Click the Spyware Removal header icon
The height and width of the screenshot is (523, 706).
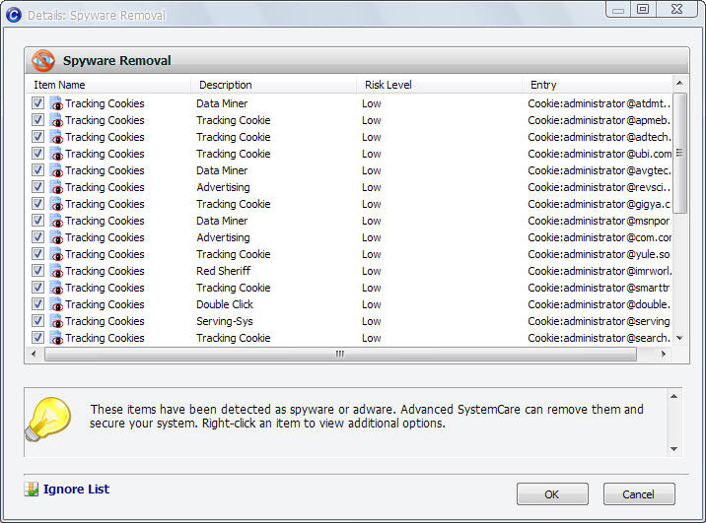[x=43, y=61]
